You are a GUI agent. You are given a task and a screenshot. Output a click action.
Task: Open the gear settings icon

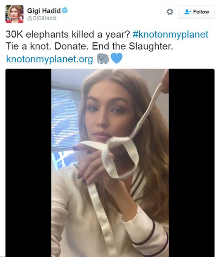coord(170,12)
